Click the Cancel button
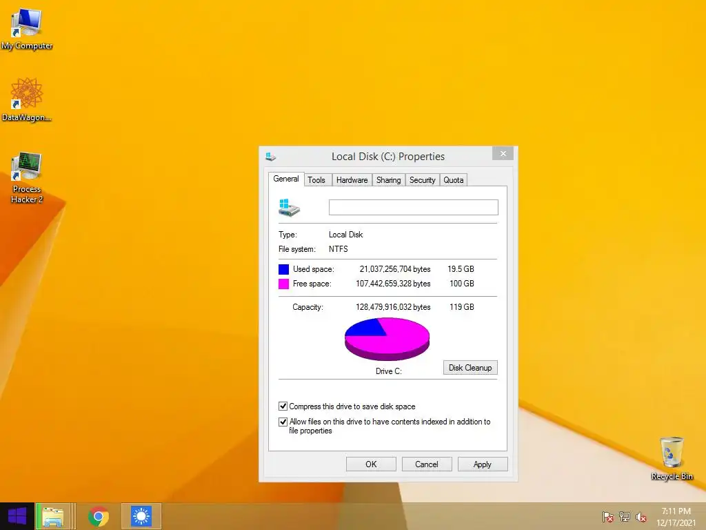The width and height of the screenshot is (706, 530). tap(426, 464)
